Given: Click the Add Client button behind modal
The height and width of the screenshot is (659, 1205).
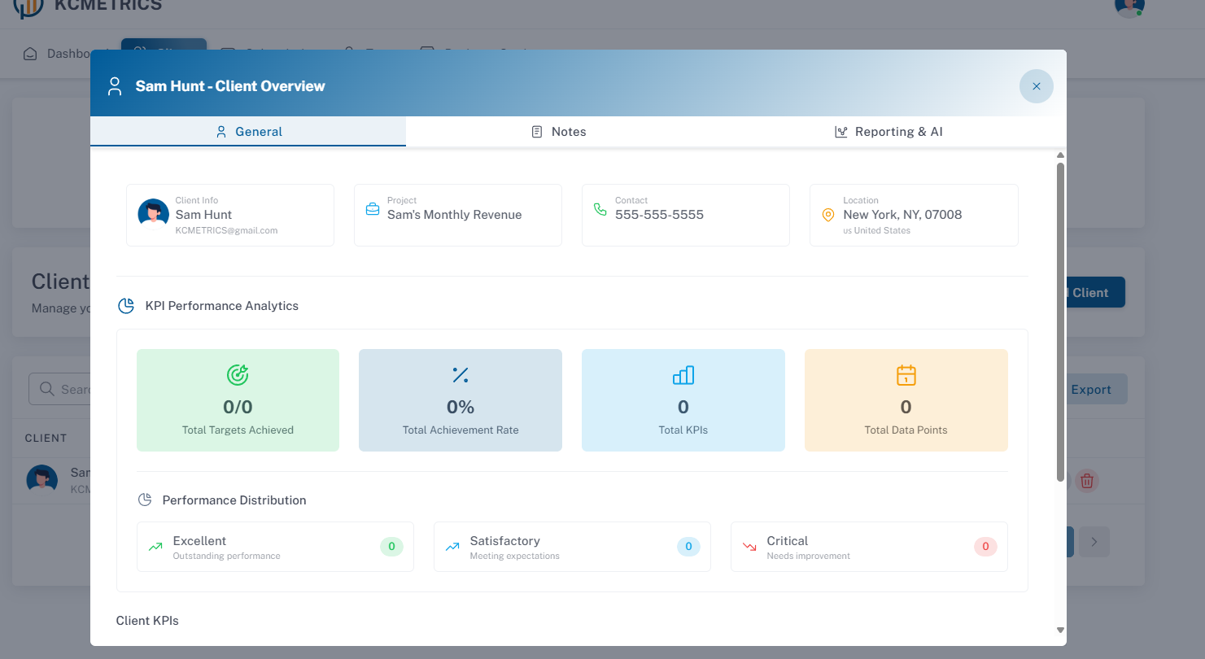Looking at the screenshot, I should click(1096, 293).
